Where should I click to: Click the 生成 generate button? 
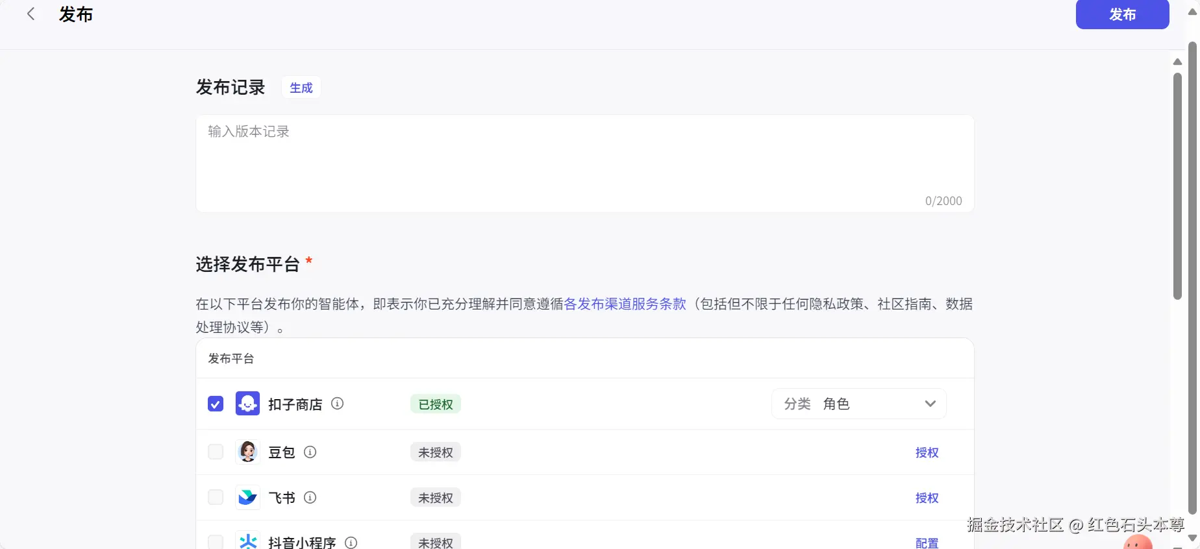pos(301,88)
